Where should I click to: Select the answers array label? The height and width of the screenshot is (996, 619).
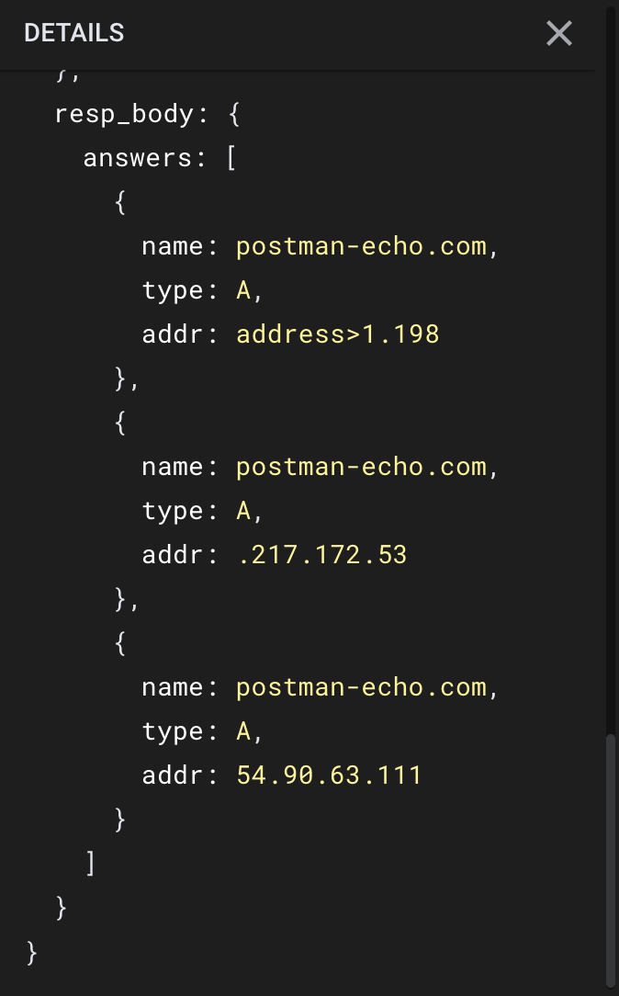139,157
